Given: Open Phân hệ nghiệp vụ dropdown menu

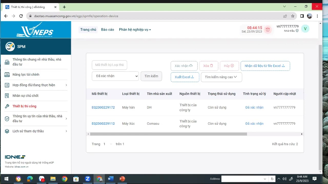Looking at the screenshot, I should pyautogui.click(x=135, y=30).
